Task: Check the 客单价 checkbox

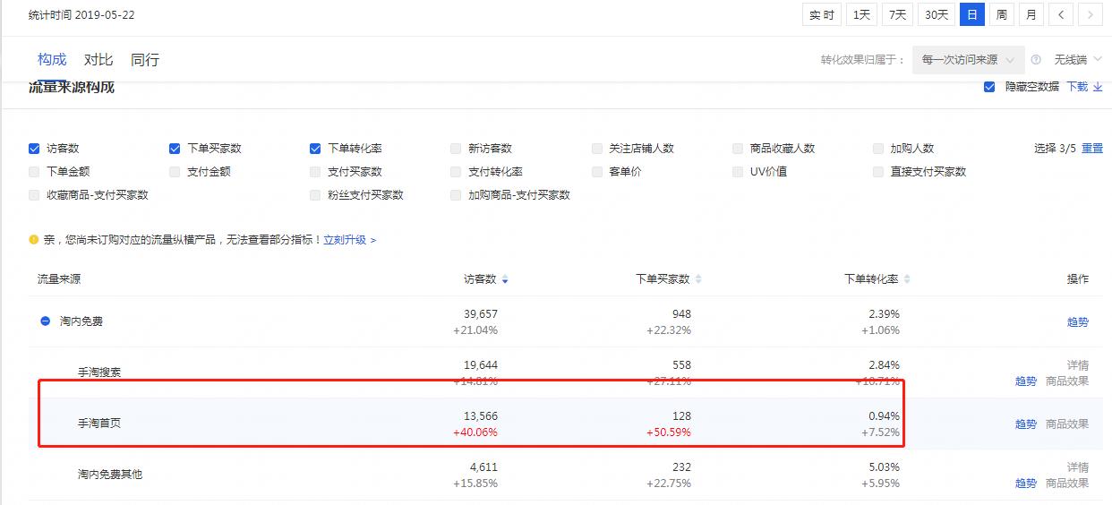Action: click(x=597, y=172)
